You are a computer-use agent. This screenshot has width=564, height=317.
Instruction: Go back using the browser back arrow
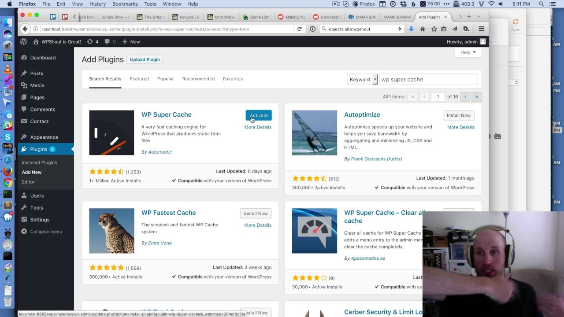pos(25,29)
